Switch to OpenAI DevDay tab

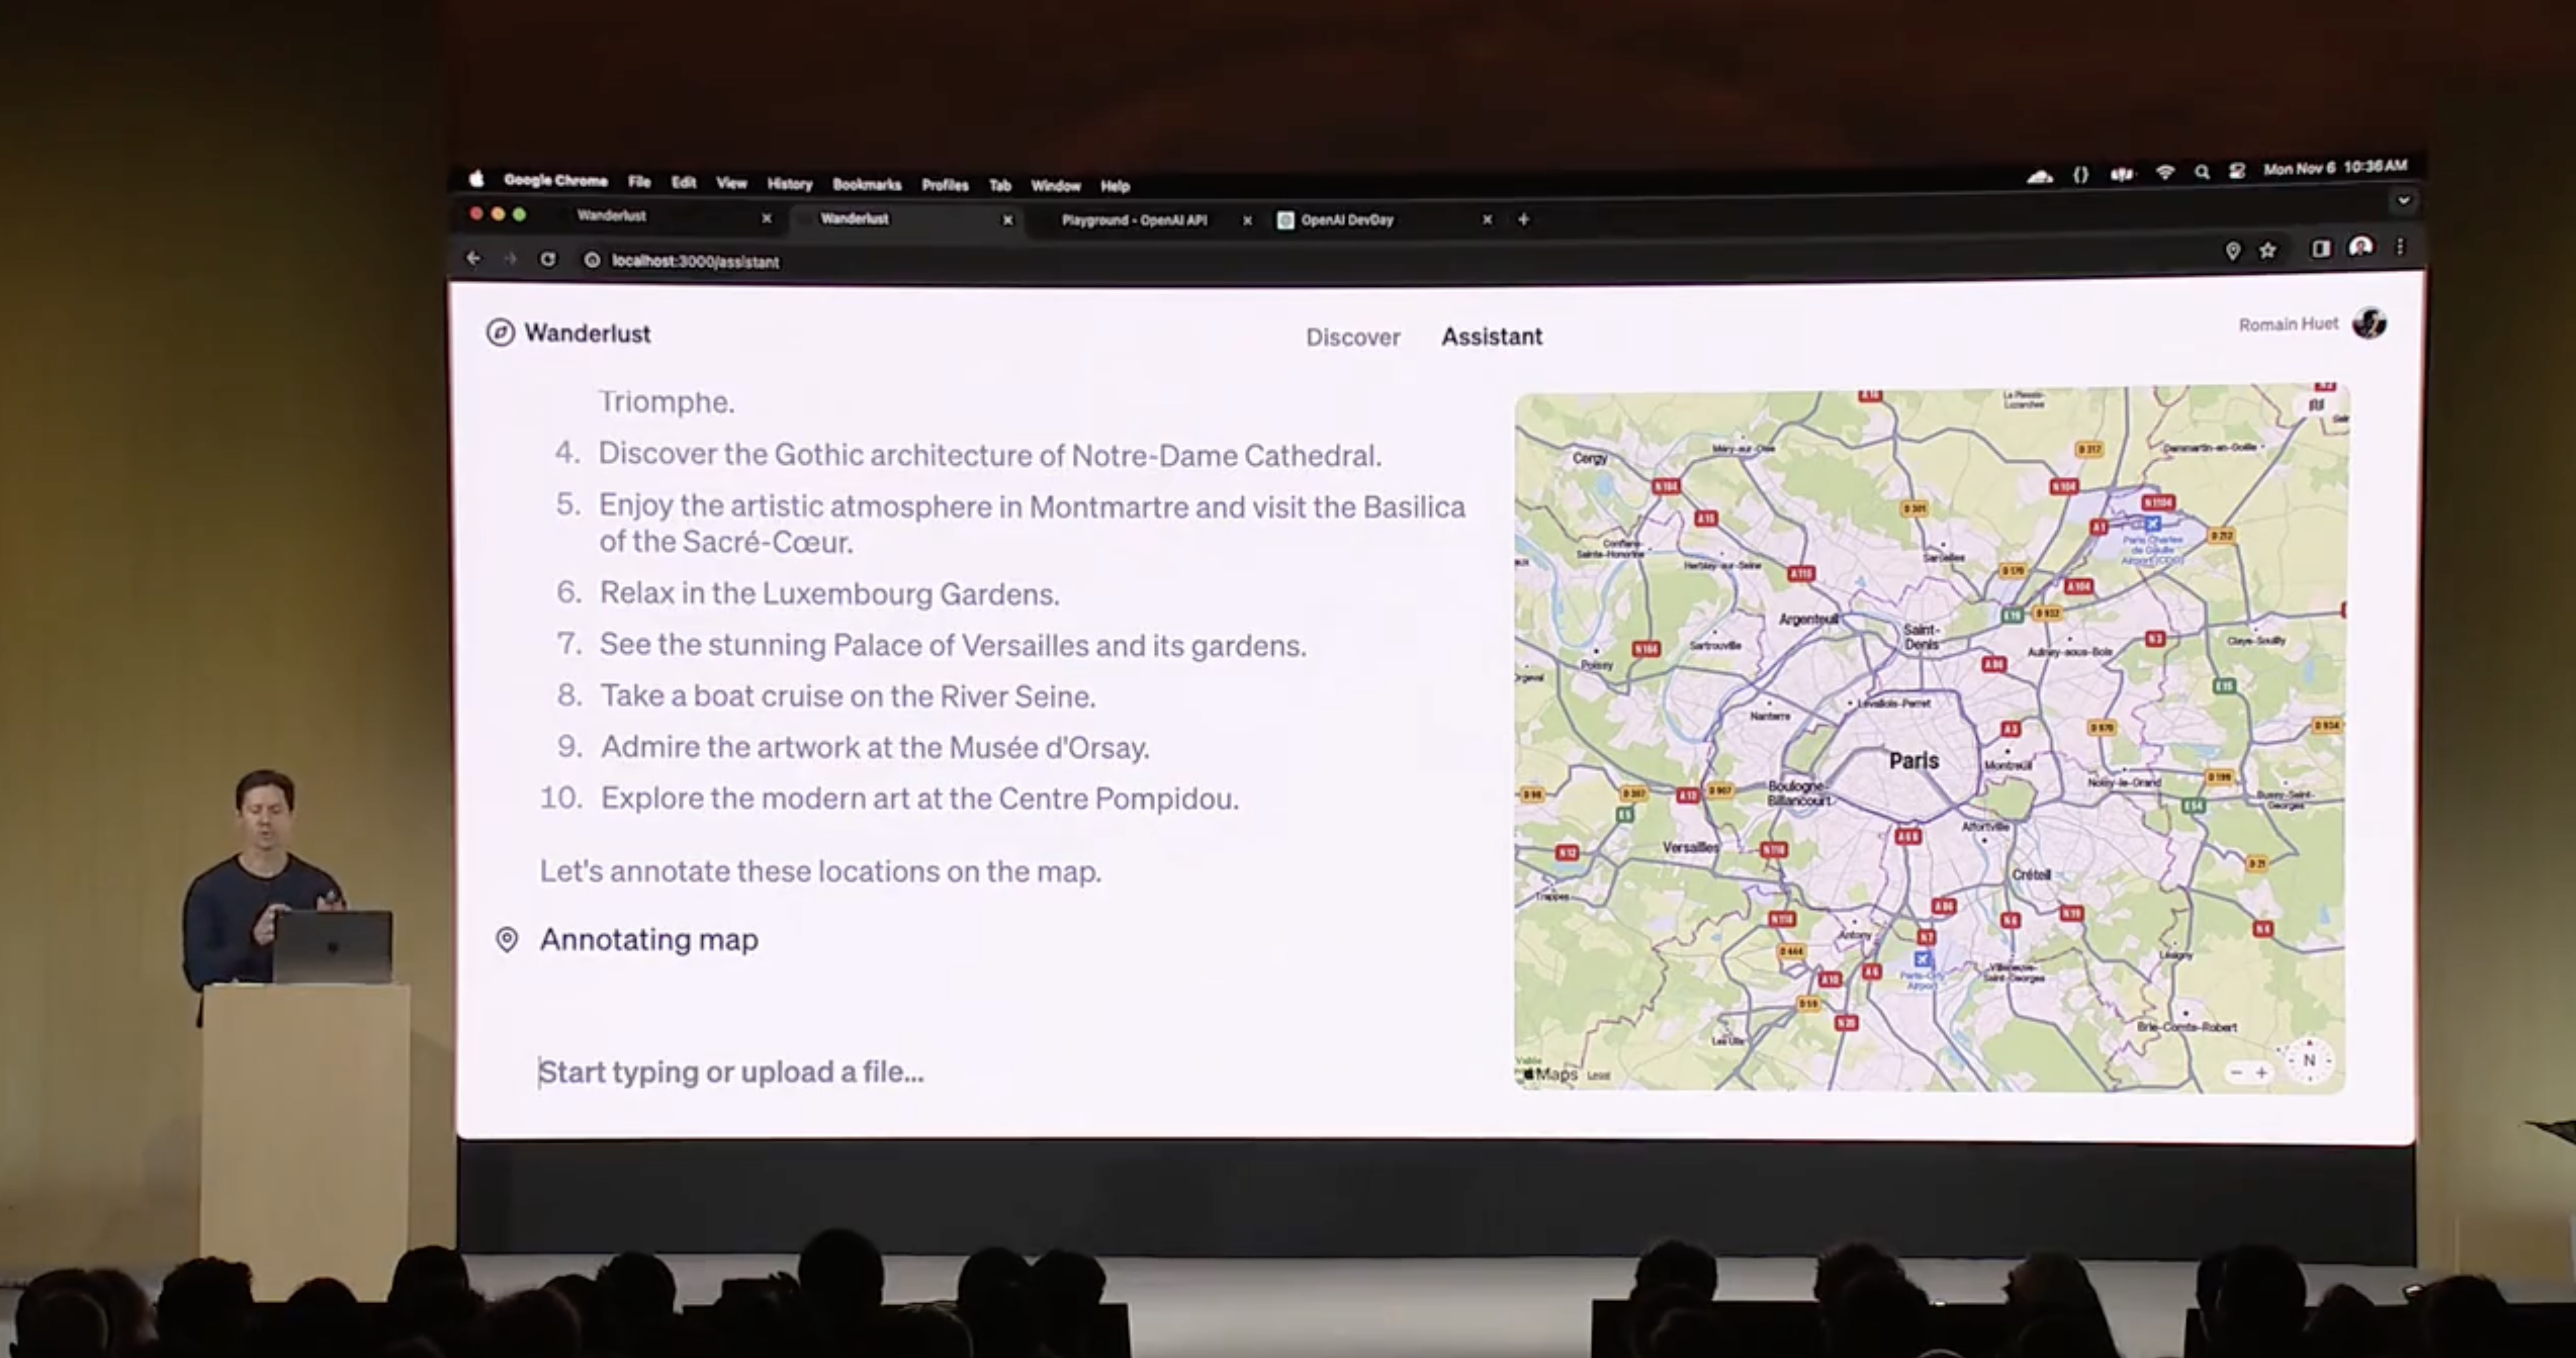[x=1346, y=220]
